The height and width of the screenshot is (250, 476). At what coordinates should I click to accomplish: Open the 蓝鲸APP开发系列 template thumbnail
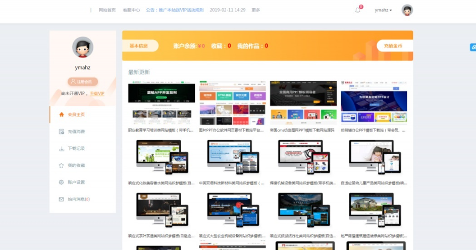pos(162,103)
